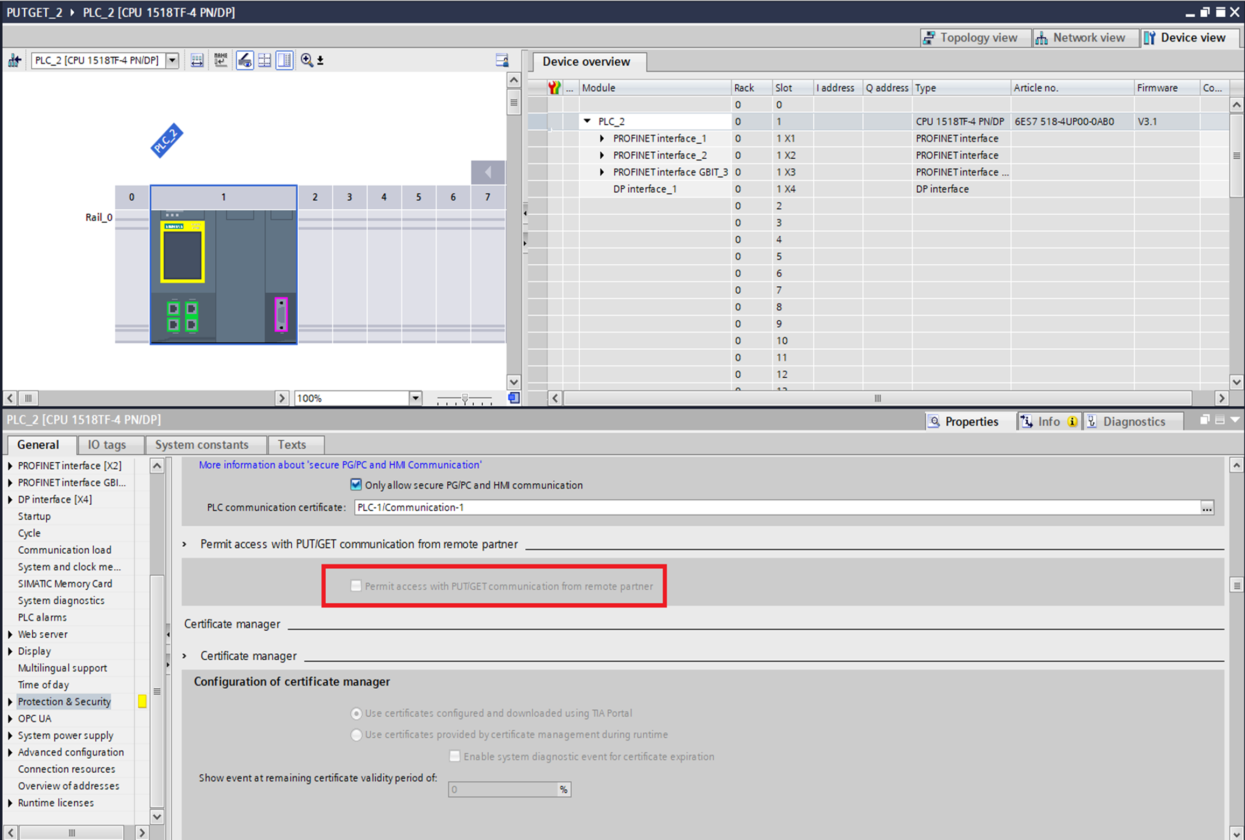Screen dimensions: 1245x840
Task: Toggle the module list column layout icon
Action: (285, 60)
